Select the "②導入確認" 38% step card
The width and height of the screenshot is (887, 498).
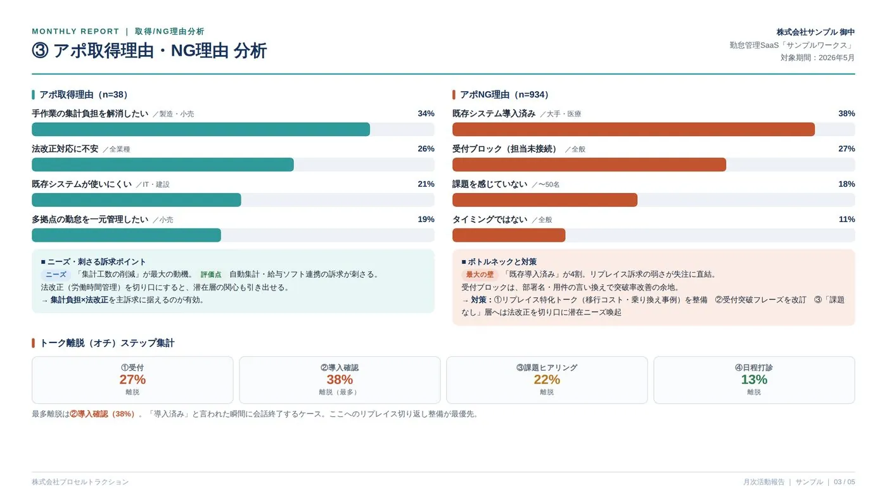340,380
